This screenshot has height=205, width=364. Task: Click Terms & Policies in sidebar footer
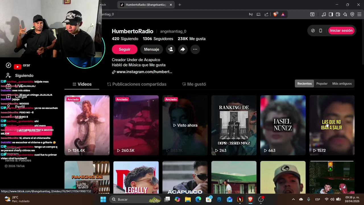pyautogui.click(x=18, y=160)
